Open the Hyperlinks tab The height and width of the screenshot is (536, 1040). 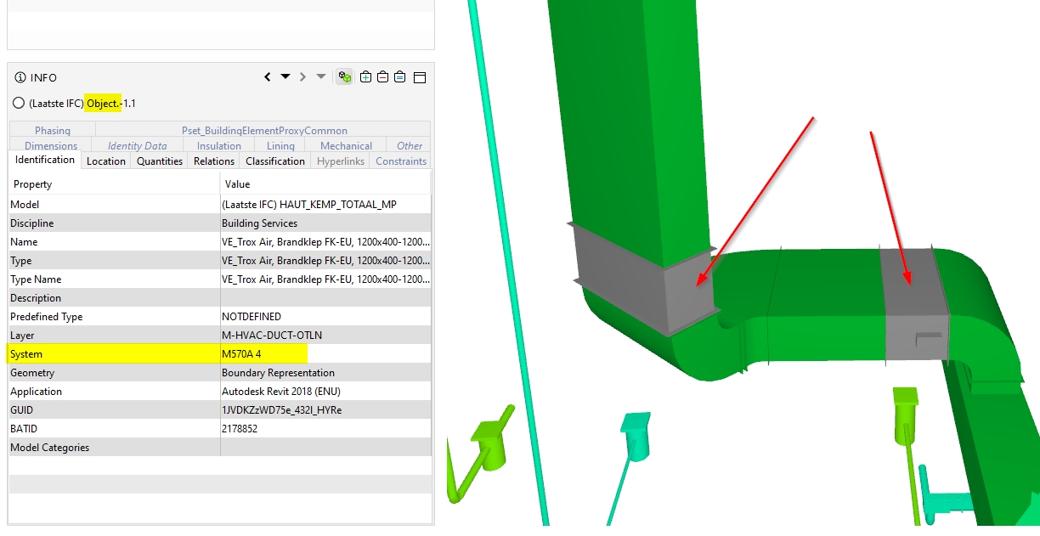341,161
